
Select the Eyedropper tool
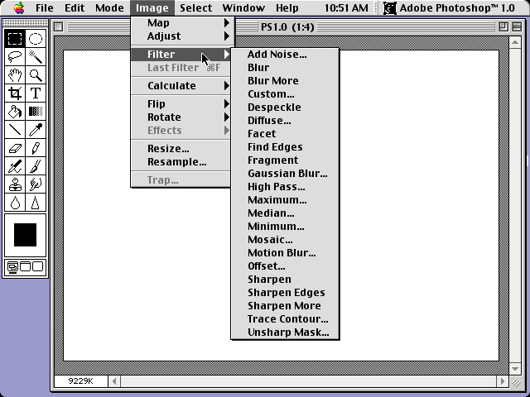tap(36, 130)
